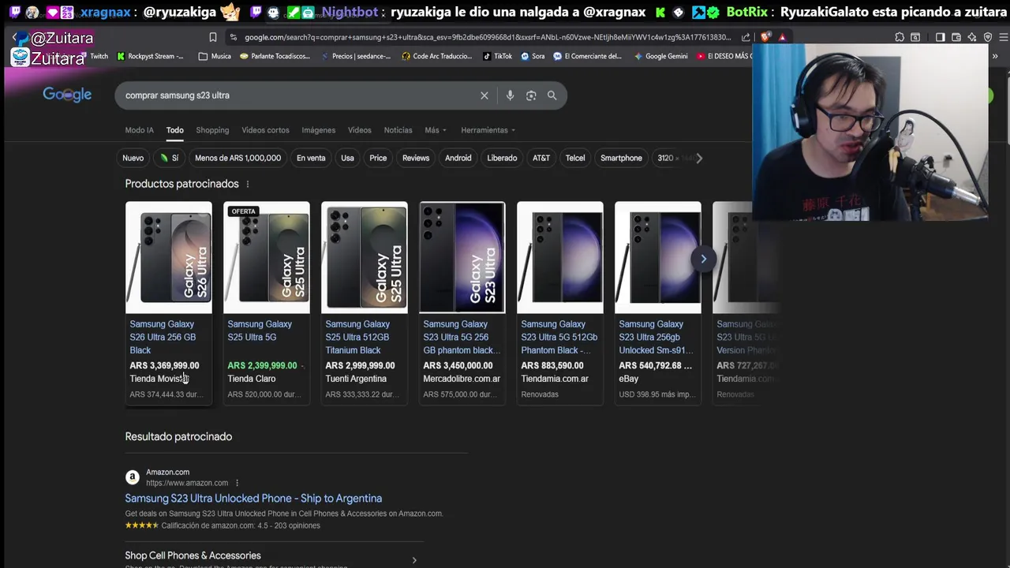Click the bookmark icon in the address bar

pyautogui.click(x=212, y=37)
